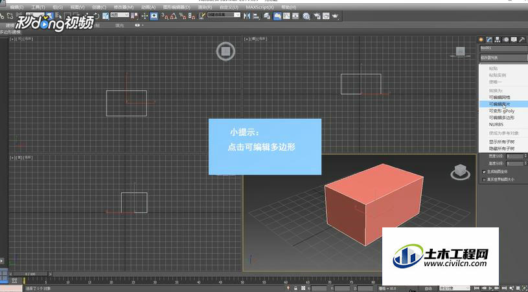This screenshot has height=292, width=528.
Task: Choose Select and Rotate tool
Action: pos(97,16)
